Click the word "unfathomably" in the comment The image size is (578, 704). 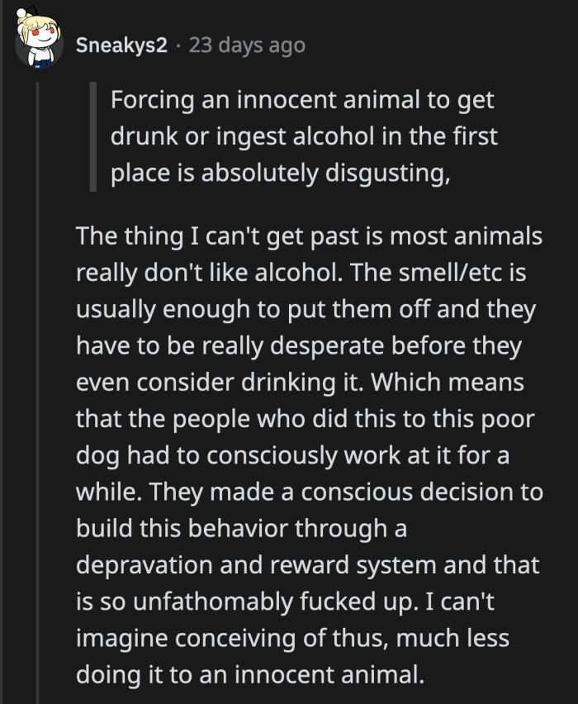[x=213, y=602]
